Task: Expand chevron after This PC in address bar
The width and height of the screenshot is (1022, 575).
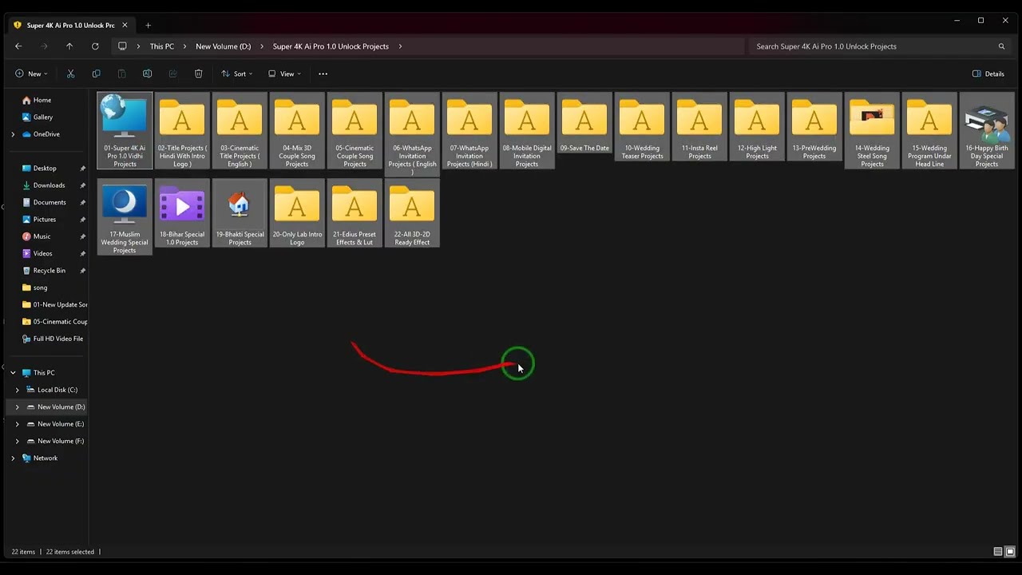Action: coord(184,46)
